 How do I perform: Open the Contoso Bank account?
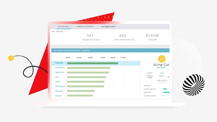(60, 68)
